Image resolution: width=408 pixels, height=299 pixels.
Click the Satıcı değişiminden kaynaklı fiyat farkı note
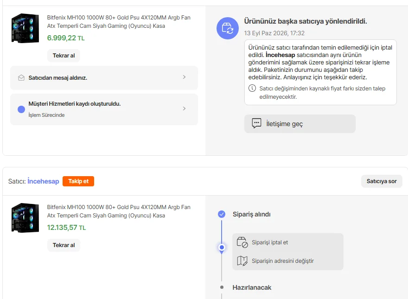coord(322,92)
